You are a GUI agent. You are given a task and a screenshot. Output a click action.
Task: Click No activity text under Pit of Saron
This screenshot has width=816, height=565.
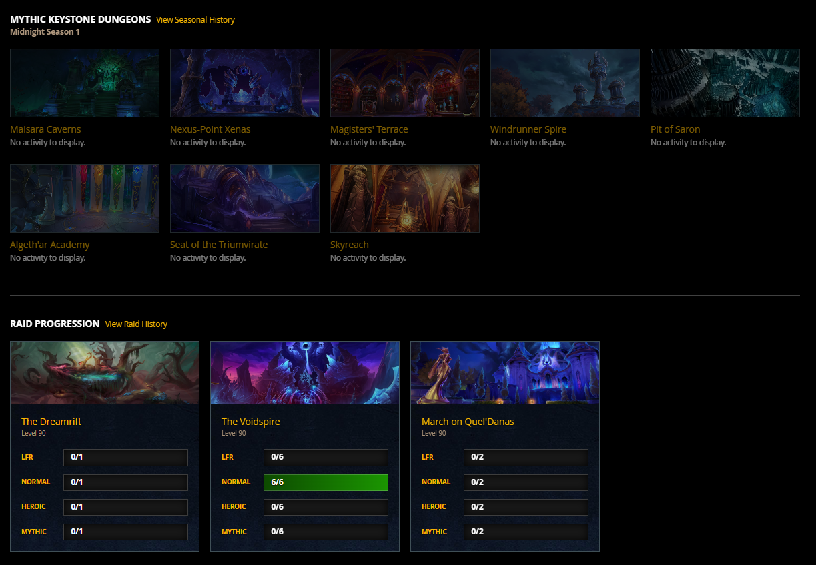coord(688,143)
